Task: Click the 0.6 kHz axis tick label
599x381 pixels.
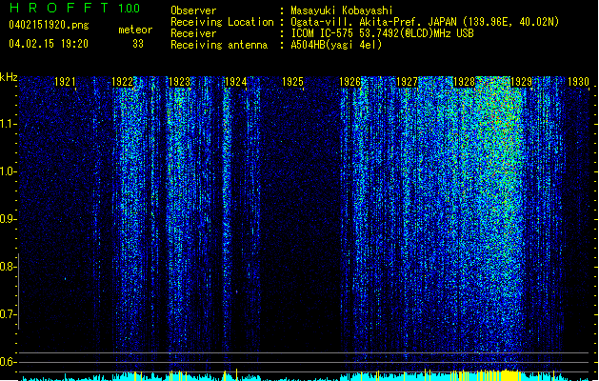Action: click(8, 362)
